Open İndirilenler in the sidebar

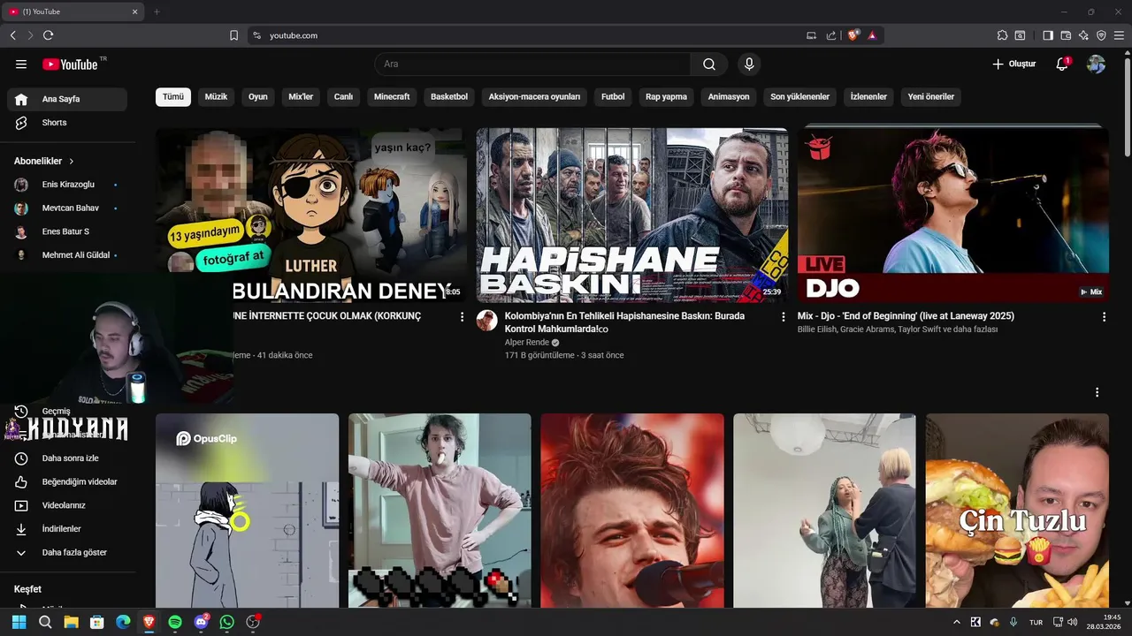pyautogui.click(x=67, y=529)
